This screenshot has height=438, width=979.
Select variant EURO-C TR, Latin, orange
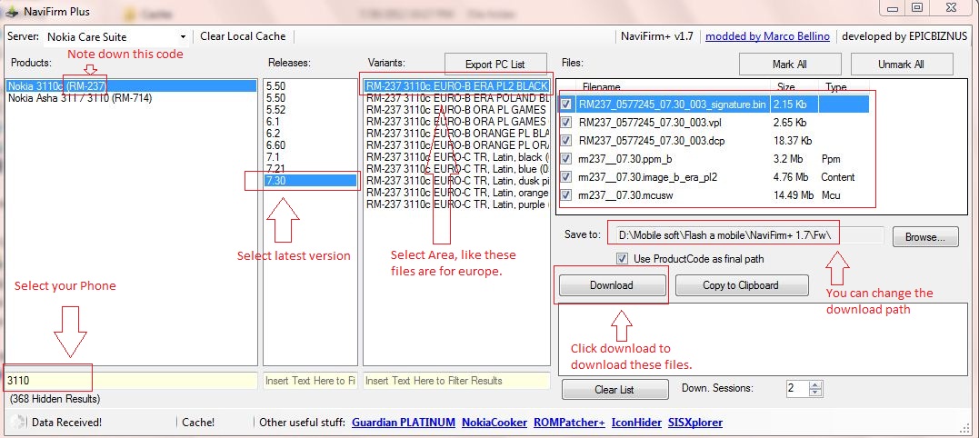point(457,192)
